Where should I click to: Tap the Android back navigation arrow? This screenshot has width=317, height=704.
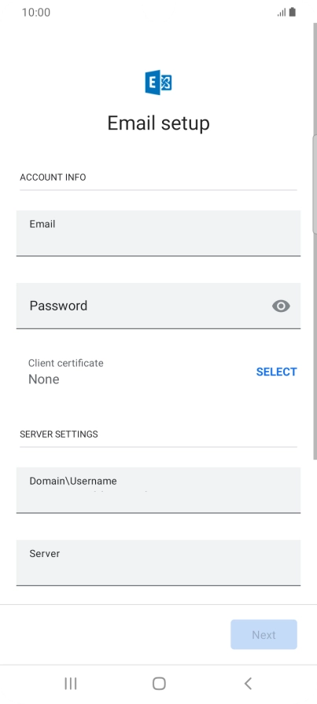click(247, 684)
